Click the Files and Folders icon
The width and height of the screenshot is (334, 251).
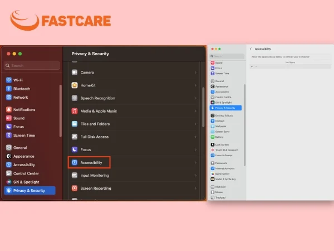coord(75,124)
